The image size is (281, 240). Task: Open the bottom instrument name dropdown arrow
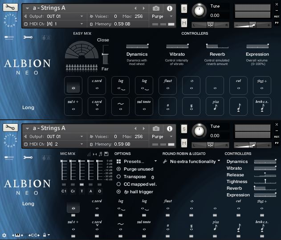click(28, 129)
